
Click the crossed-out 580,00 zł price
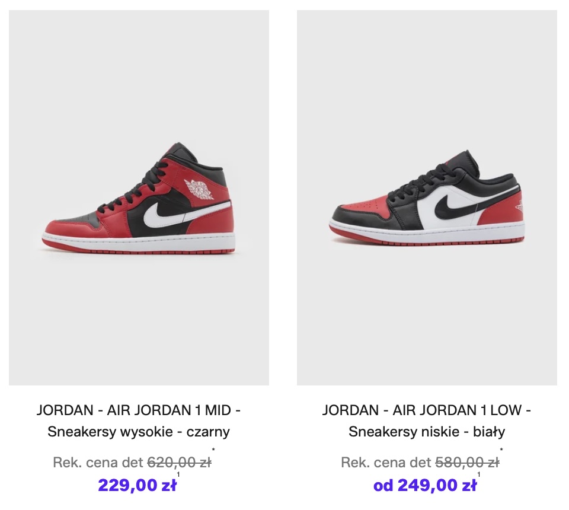pyautogui.click(x=468, y=463)
